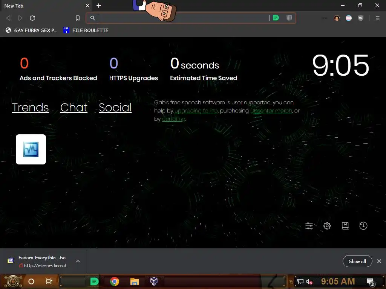Open new tab customize sliders icon
The image size is (386, 289).
(x=309, y=226)
